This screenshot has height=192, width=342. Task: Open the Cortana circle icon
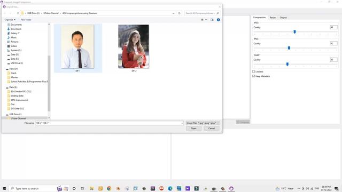(74, 188)
